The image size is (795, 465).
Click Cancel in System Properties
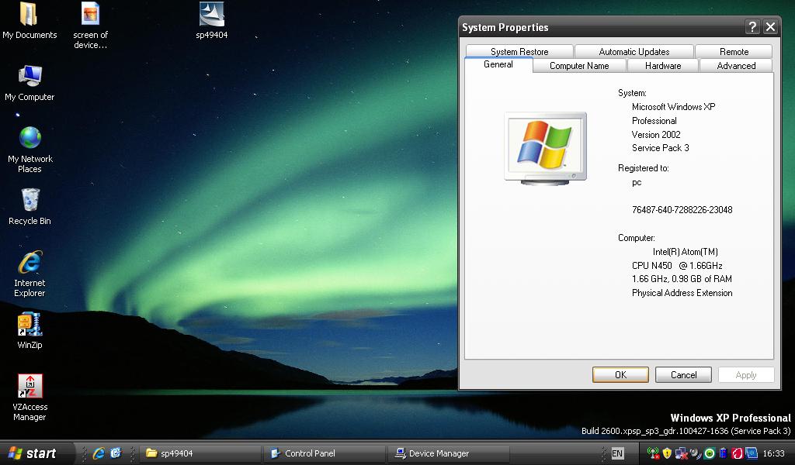[x=683, y=375]
